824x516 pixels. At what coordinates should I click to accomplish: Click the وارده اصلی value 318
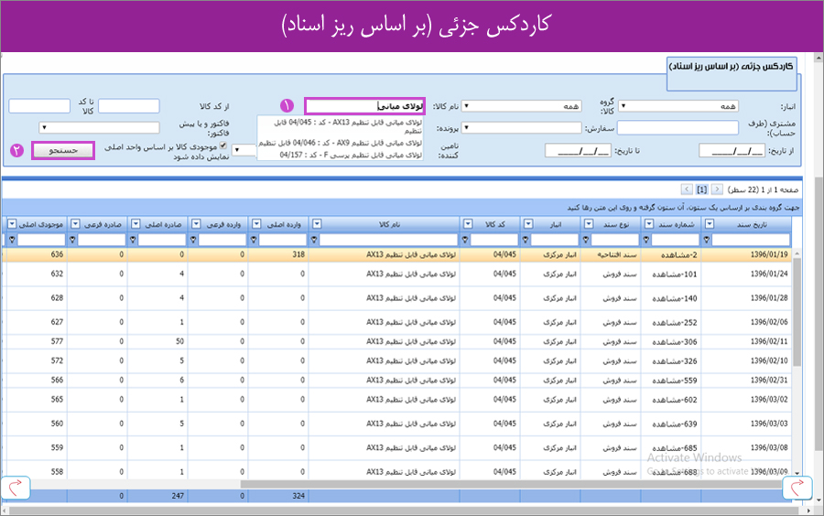[298, 254]
